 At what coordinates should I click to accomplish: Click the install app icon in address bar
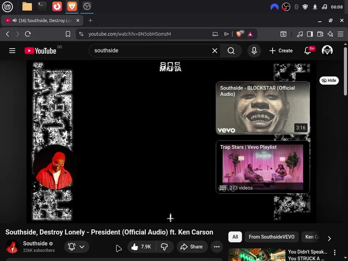215,34
